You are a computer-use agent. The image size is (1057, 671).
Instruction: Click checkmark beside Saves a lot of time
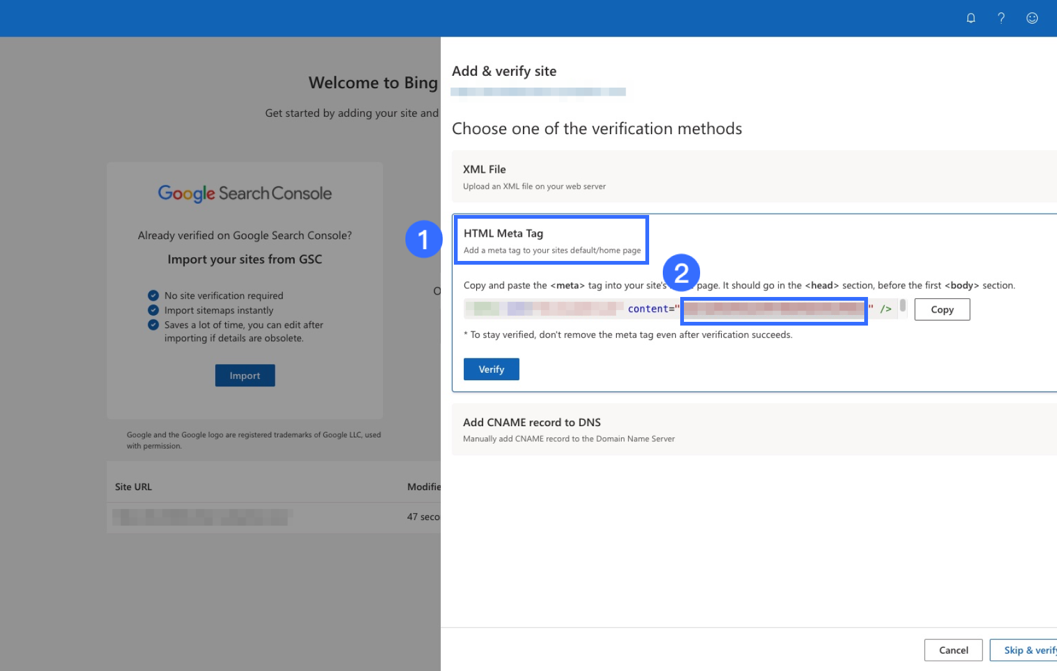(154, 325)
